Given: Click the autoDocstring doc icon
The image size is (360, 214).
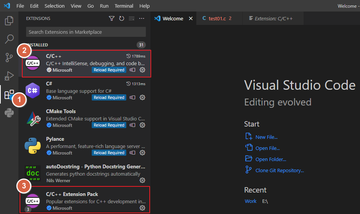Looking at the screenshot, I should (x=33, y=173).
